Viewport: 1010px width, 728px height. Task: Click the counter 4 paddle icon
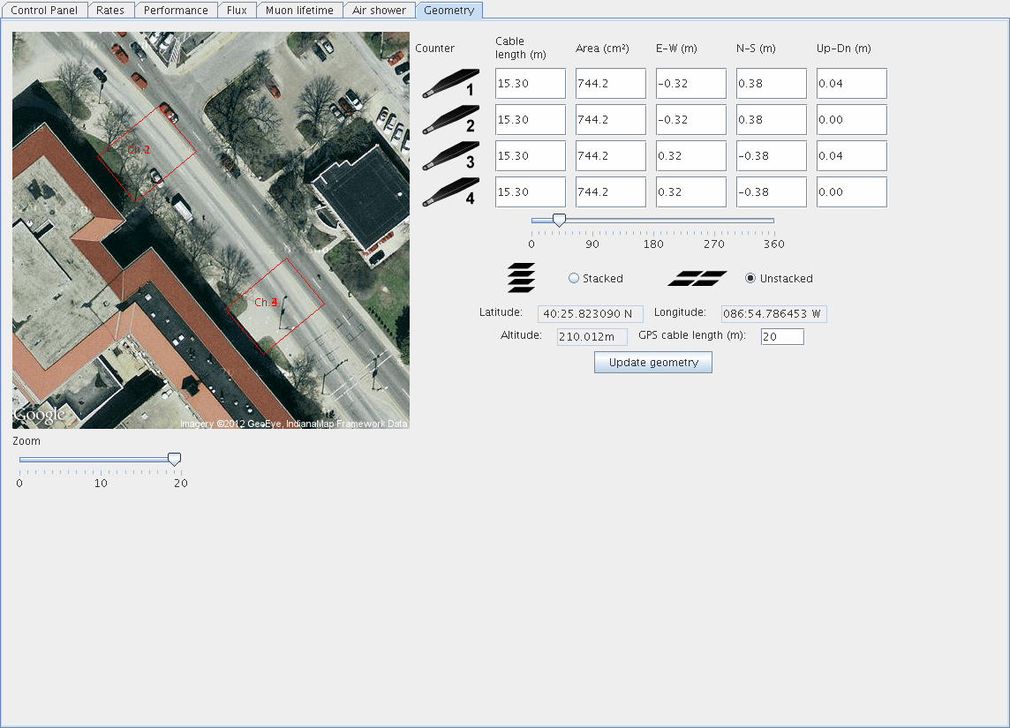[450, 191]
